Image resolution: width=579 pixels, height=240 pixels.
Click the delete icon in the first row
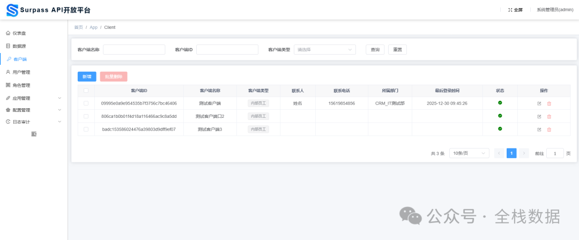(549, 103)
